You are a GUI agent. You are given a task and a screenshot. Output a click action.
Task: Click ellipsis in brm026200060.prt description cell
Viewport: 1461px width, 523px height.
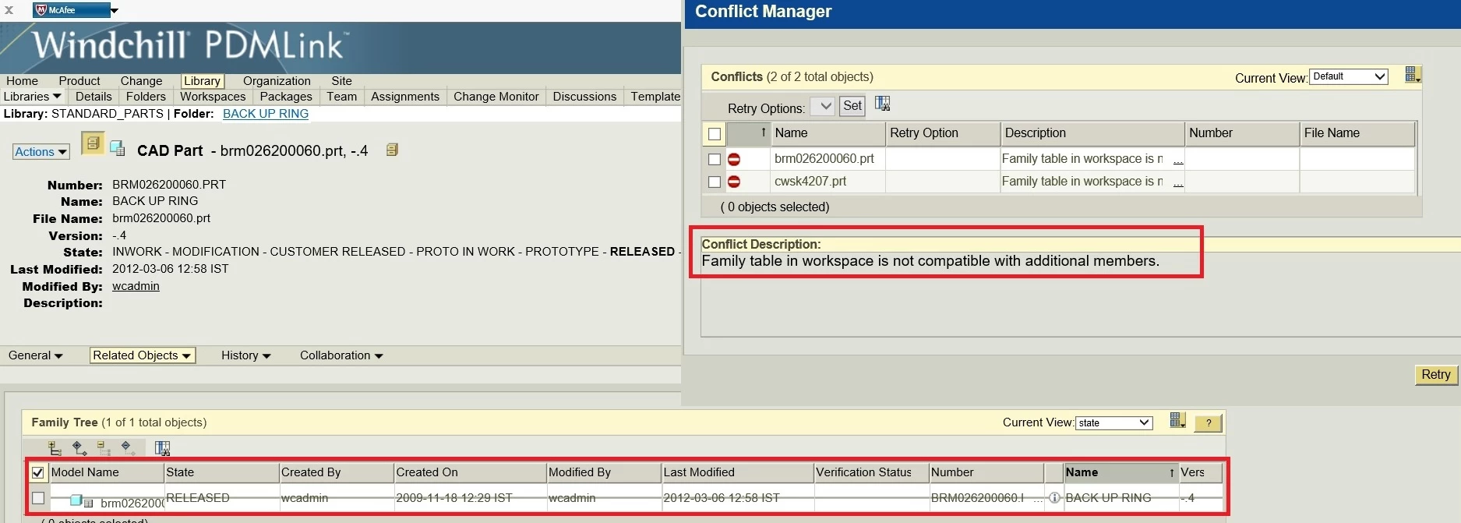click(x=1178, y=161)
